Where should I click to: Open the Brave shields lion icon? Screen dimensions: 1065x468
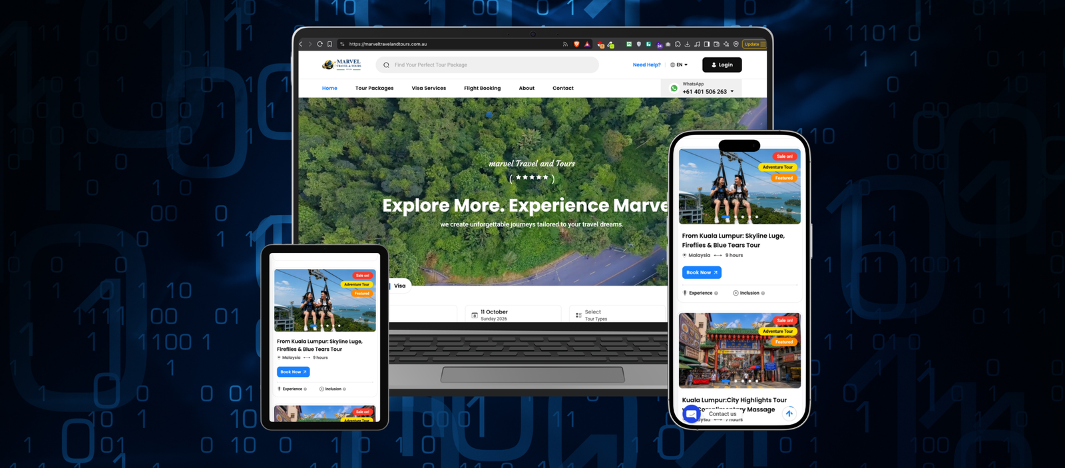tap(576, 44)
